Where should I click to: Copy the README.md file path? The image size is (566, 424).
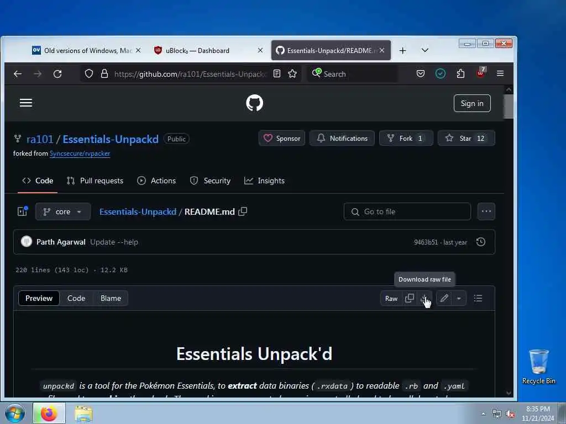pyautogui.click(x=243, y=211)
